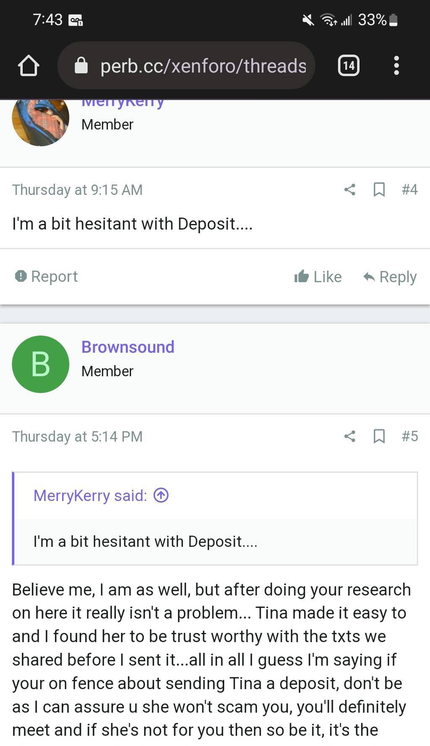The width and height of the screenshot is (430, 746).
Task: Reply to MerryKerry's post
Action: (x=390, y=277)
